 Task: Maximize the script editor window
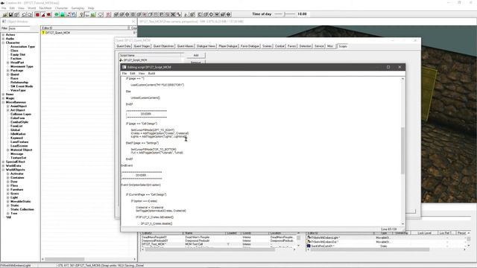pos(388,67)
